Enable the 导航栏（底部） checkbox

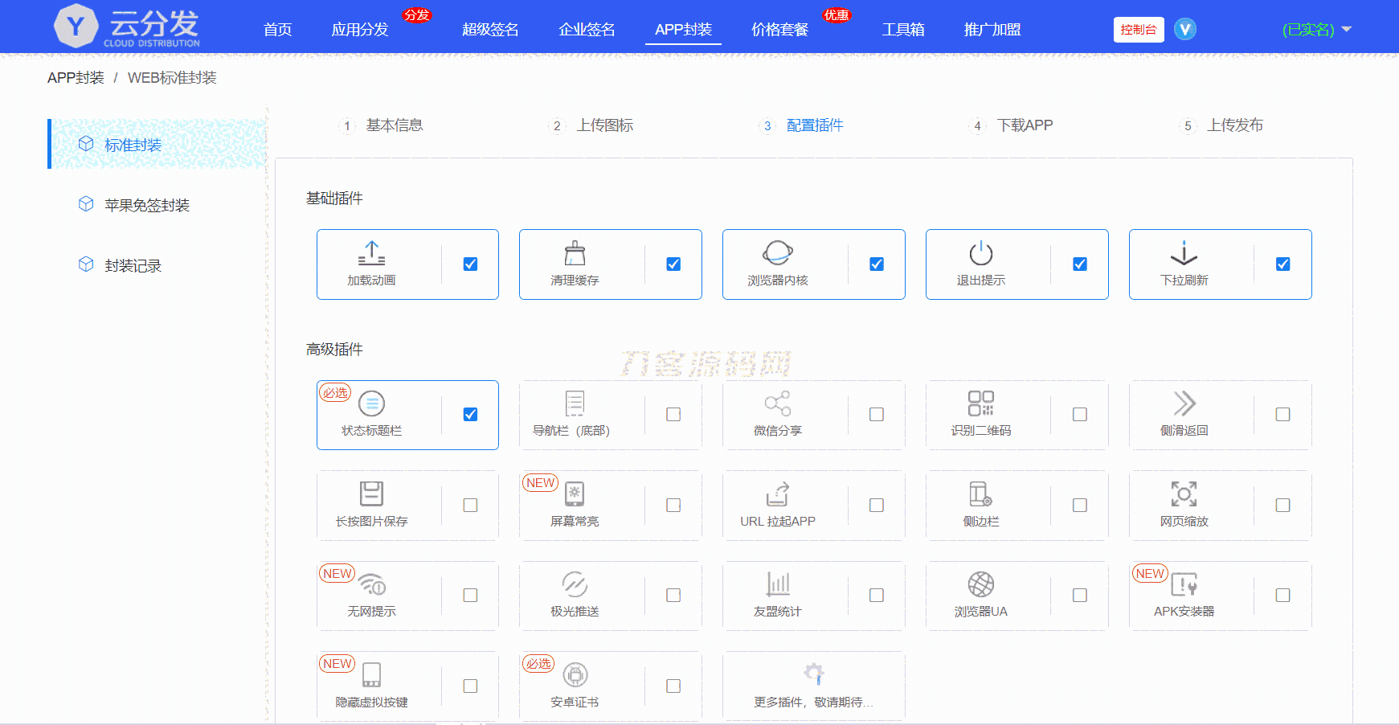(x=673, y=414)
